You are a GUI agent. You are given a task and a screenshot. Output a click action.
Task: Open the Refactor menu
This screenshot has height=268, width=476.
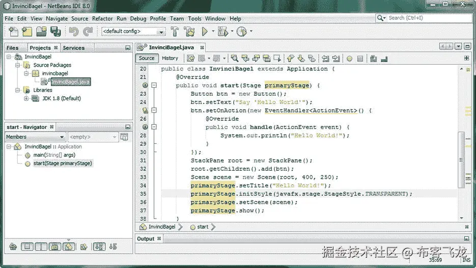(102, 18)
